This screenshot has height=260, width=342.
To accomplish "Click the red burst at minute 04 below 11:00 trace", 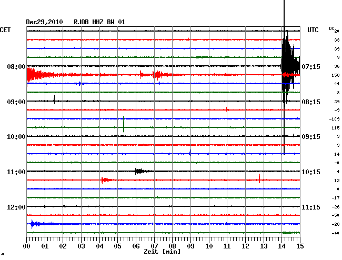I will tap(106, 180).
